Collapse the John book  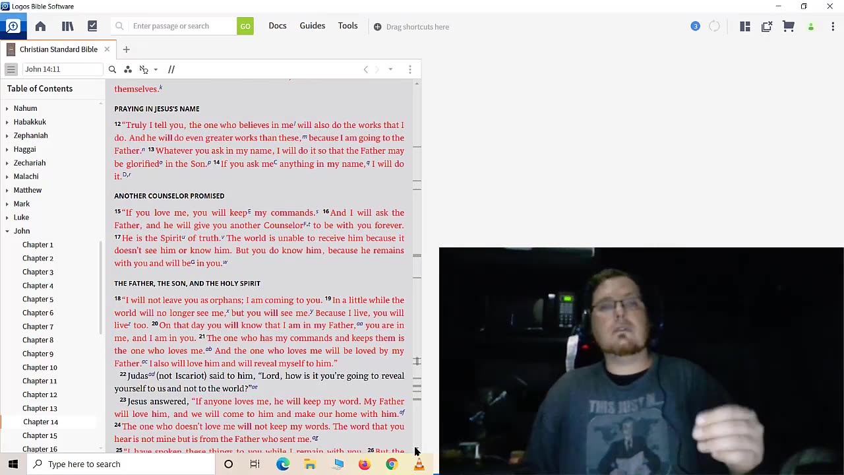(7, 231)
